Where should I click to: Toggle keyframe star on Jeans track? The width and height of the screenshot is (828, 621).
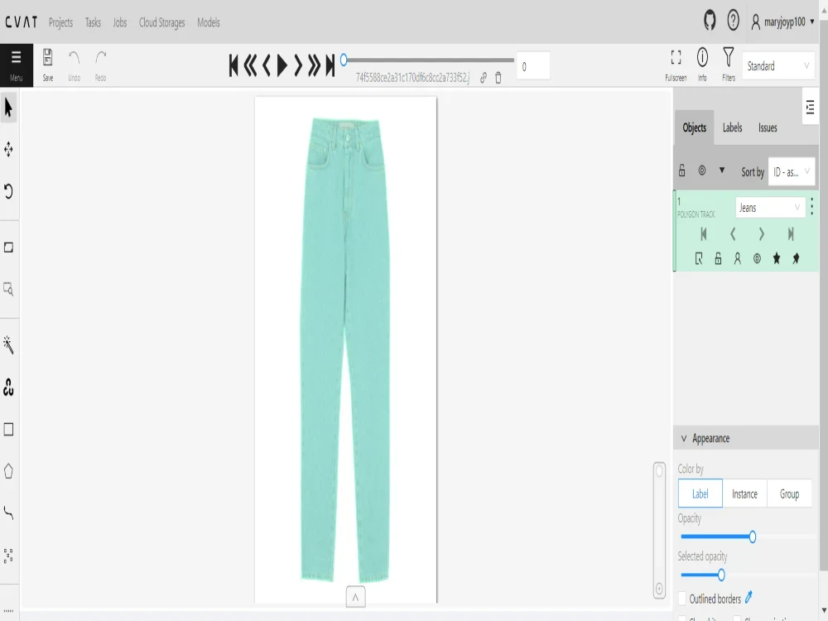pos(777,258)
